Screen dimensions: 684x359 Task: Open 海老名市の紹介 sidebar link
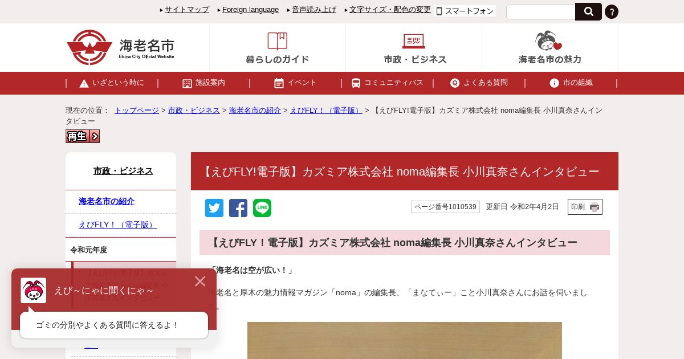tap(107, 201)
